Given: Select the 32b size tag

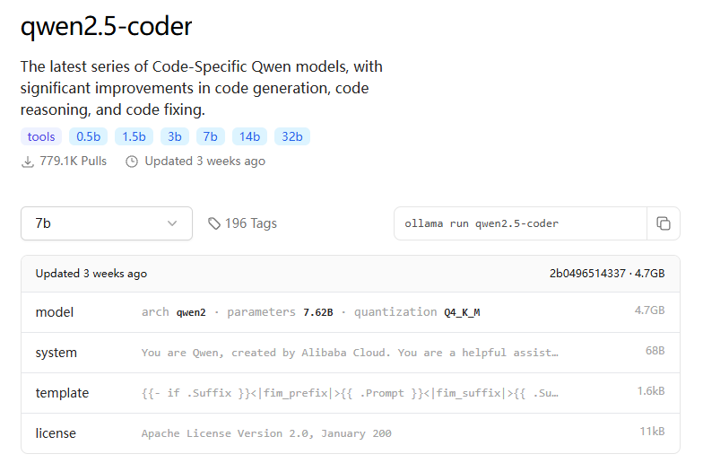Looking at the screenshot, I should [x=292, y=136].
